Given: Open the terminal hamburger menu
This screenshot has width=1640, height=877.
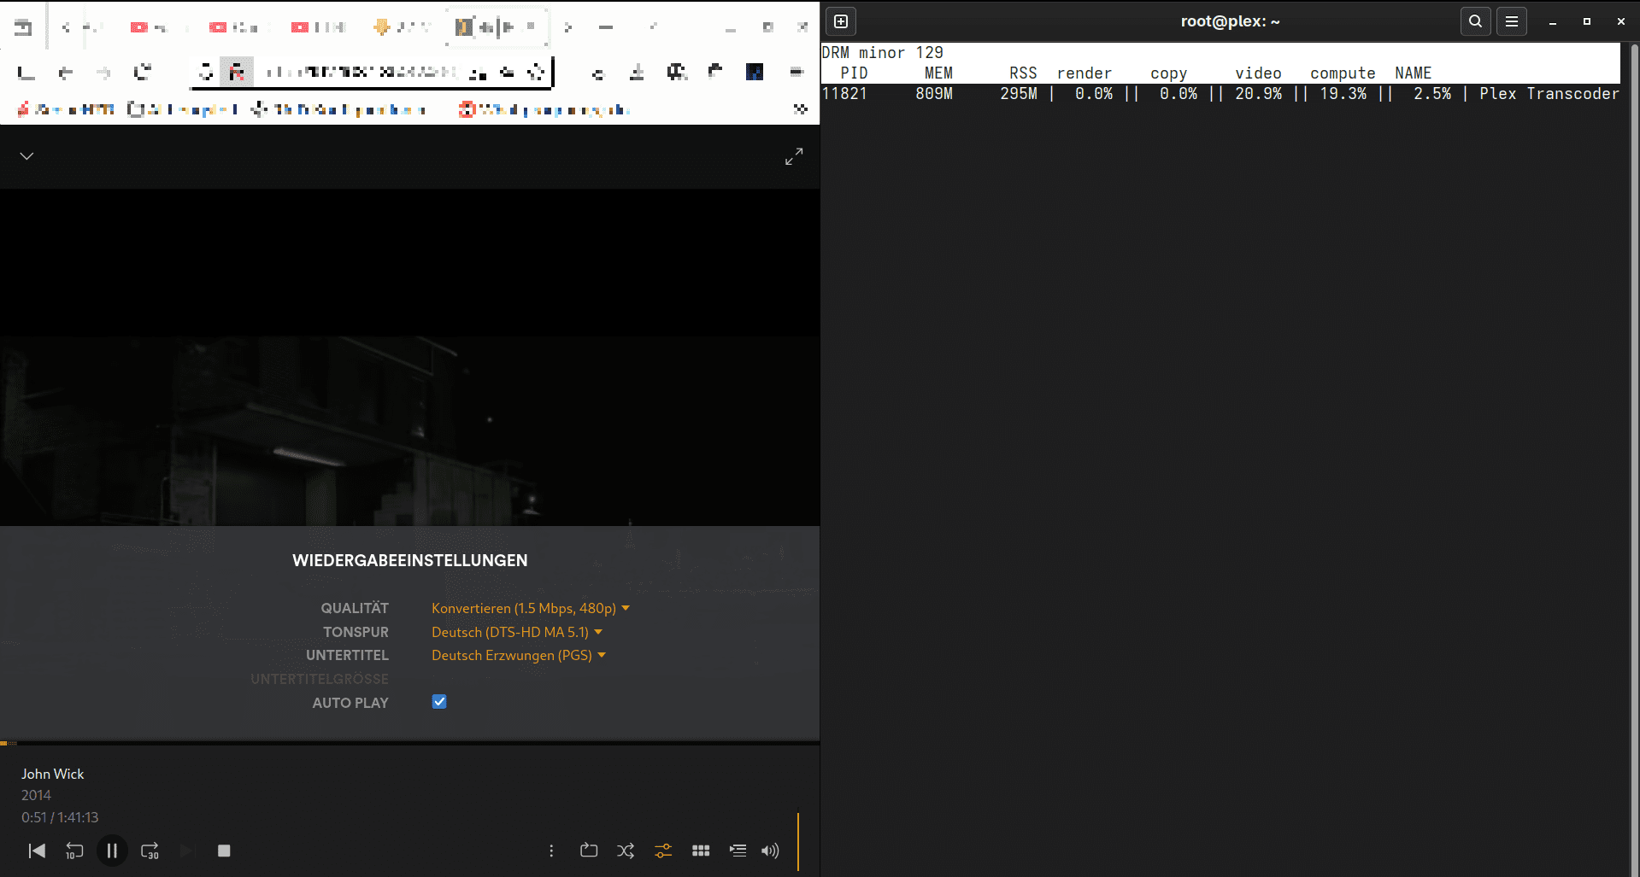Looking at the screenshot, I should tap(1512, 21).
